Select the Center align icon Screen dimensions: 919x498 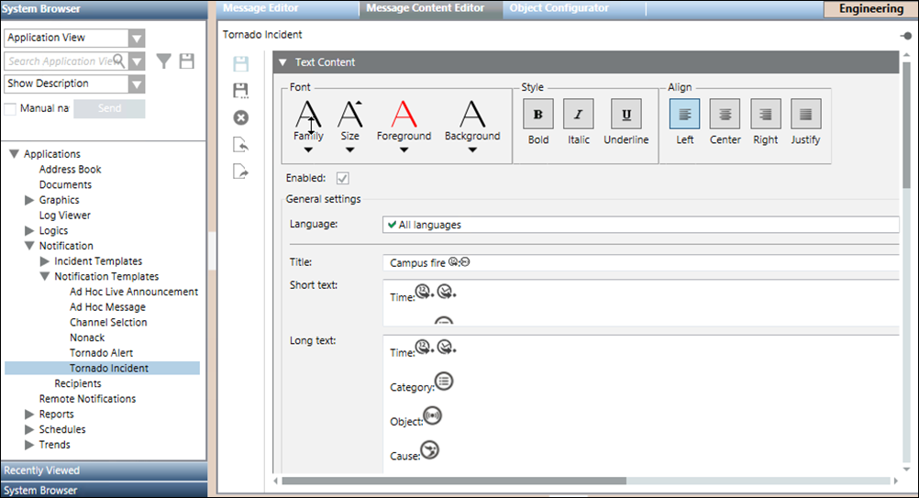[x=725, y=115]
